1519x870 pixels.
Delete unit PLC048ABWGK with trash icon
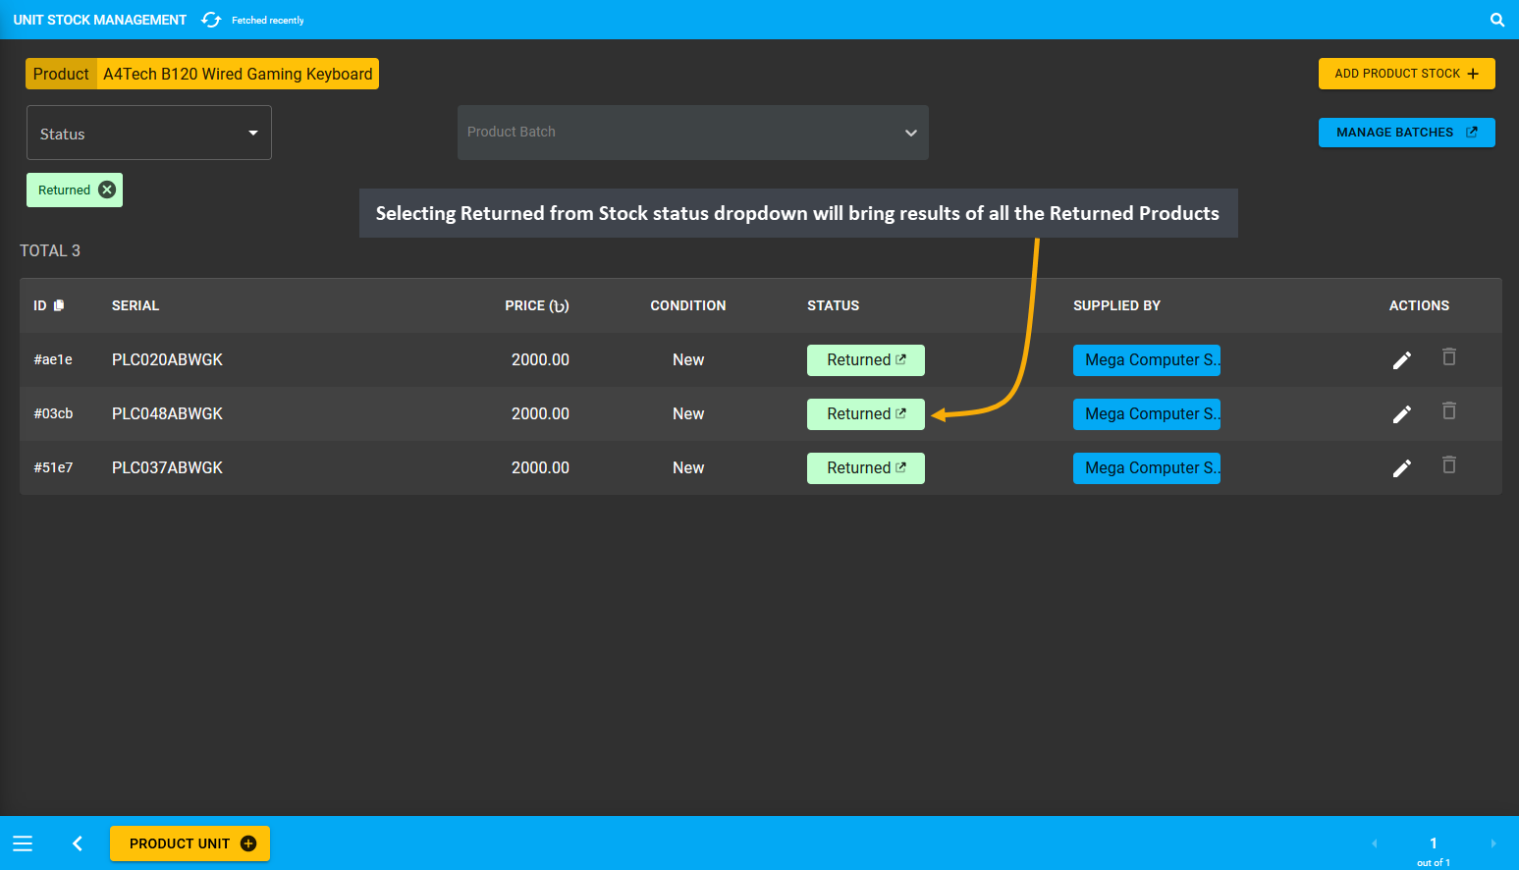click(x=1449, y=411)
